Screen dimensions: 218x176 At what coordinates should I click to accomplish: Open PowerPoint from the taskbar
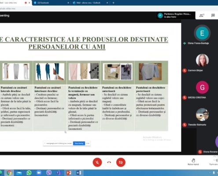tap(69, 173)
